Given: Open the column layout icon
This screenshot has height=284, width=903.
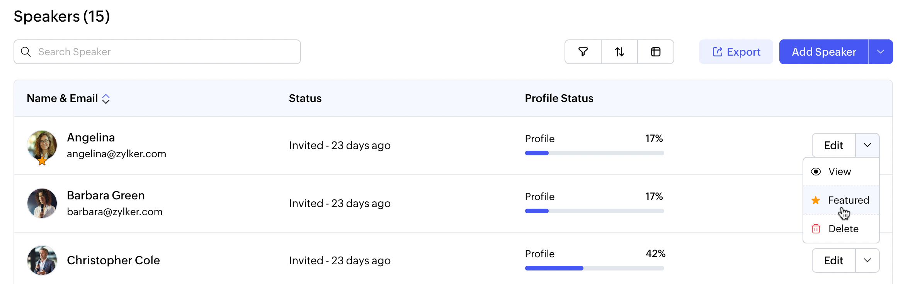Looking at the screenshot, I should click(x=656, y=52).
